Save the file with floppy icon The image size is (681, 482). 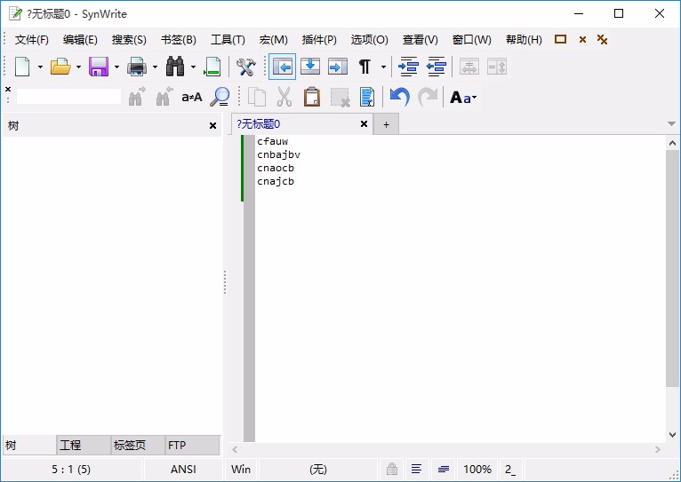[99, 67]
